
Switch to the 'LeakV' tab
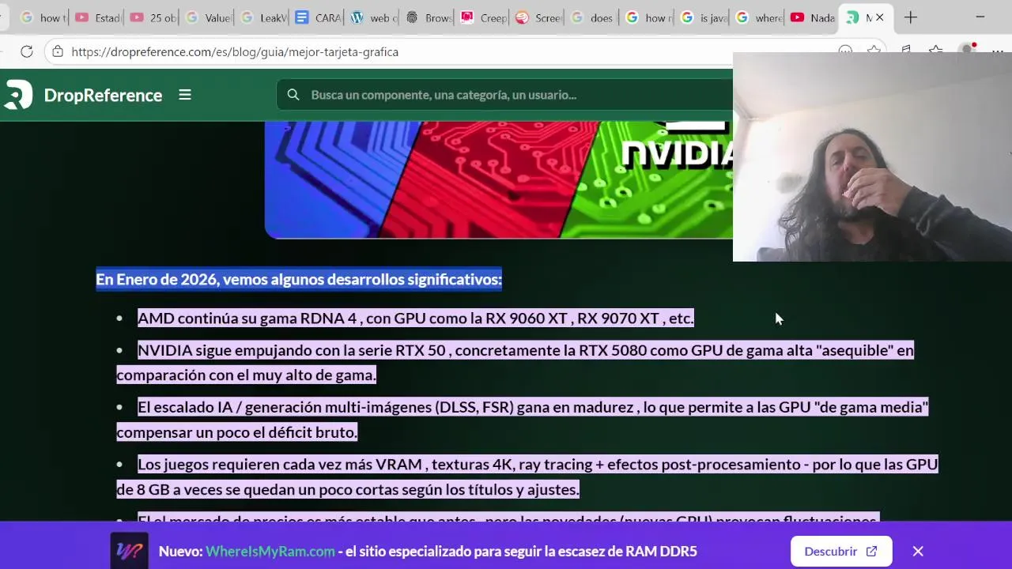tap(263, 17)
